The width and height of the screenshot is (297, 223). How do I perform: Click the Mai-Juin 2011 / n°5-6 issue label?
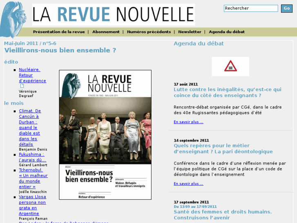click(30, 43)
